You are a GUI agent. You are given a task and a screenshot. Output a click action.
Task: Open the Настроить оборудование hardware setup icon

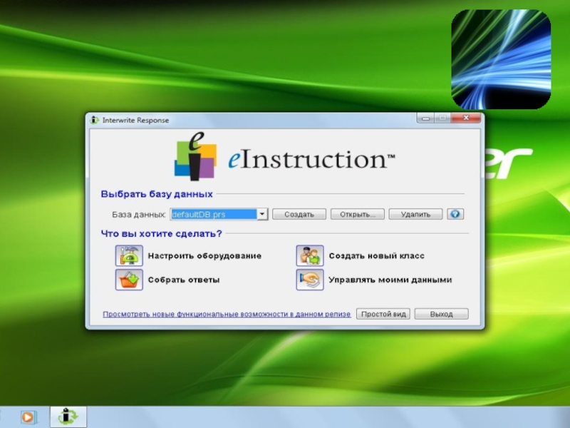tap(129, 255)
